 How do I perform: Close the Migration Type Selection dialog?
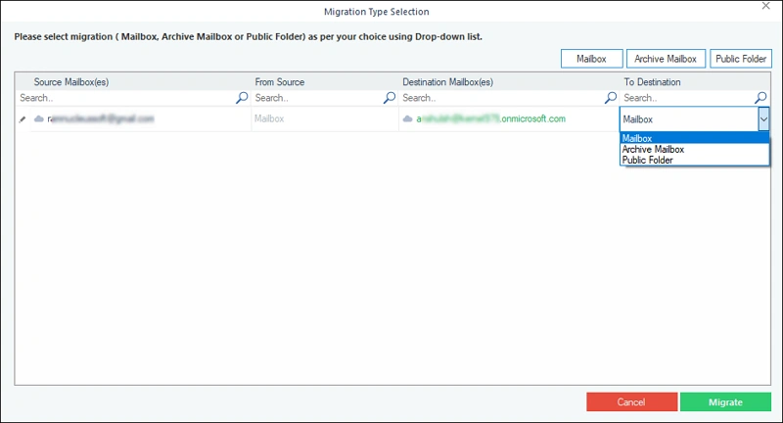(x=765, y=6)
